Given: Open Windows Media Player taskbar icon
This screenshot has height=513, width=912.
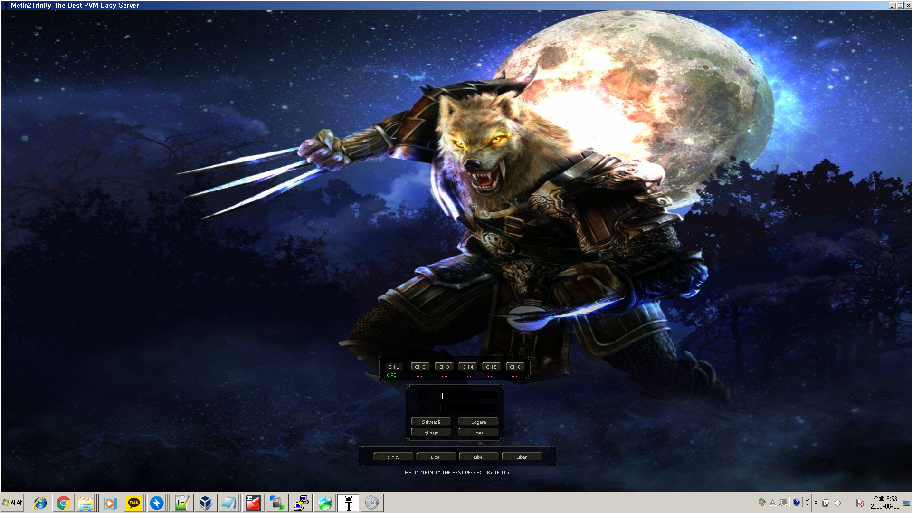Looking at the screenshot, I should tap(110, 503).
